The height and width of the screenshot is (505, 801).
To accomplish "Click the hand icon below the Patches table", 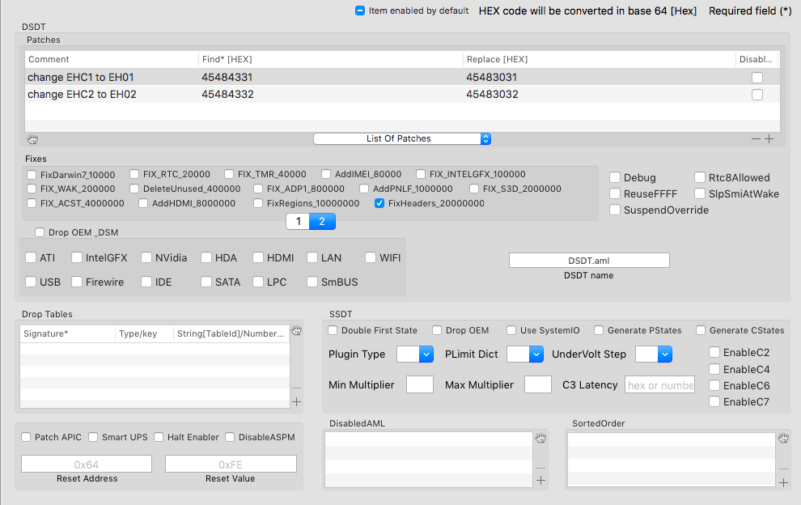I will (x=33, y=139).
